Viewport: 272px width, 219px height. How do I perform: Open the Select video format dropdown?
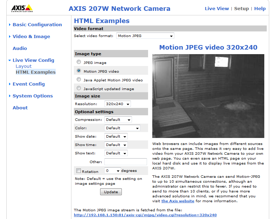145,36
